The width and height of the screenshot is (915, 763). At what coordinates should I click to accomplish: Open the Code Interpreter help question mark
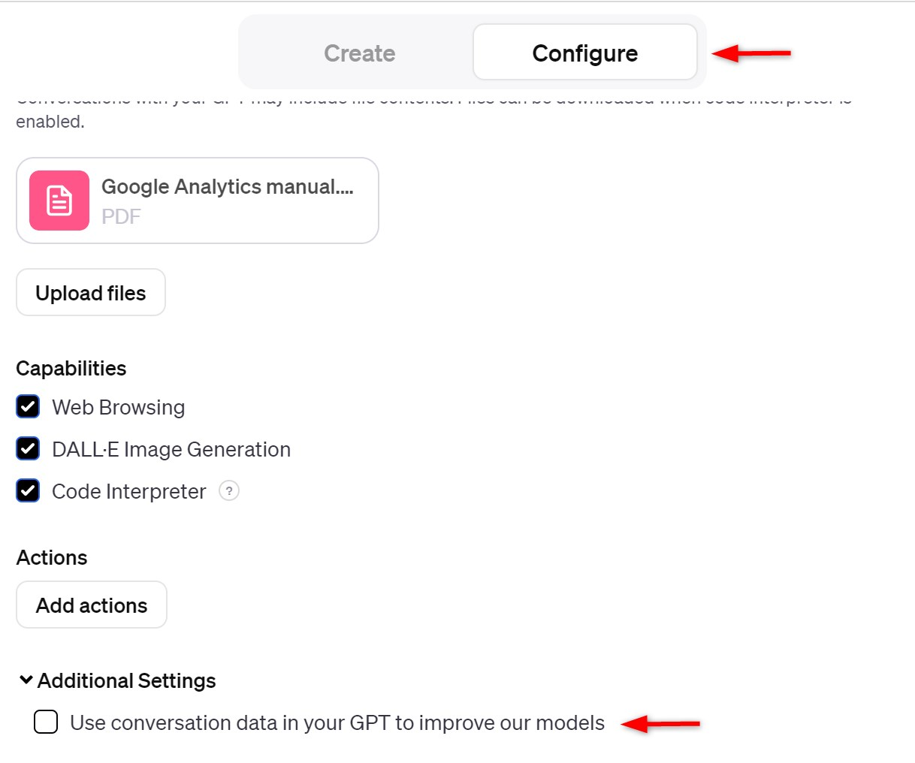point(229,491)
